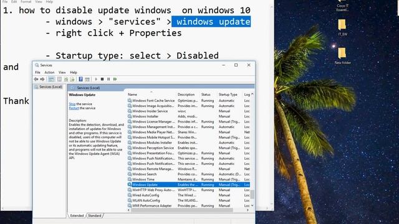399x224 pixels.
Task: Click the Services window title icon
Action: [37, 65]
